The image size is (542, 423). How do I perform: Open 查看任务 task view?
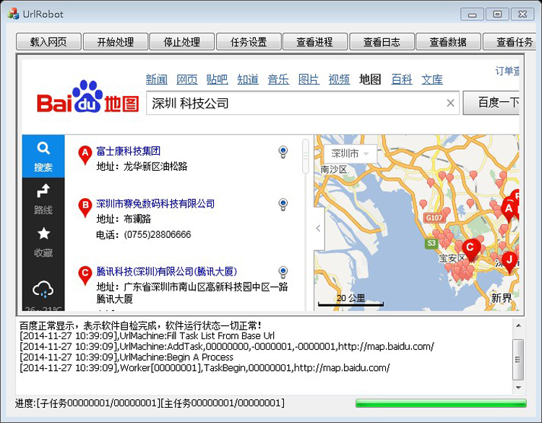510,42
